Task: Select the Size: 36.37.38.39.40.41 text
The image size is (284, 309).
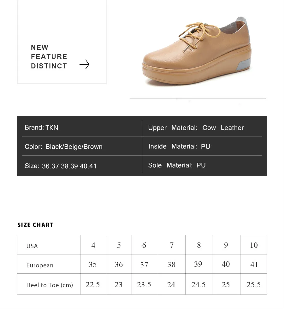Action: 61,166
